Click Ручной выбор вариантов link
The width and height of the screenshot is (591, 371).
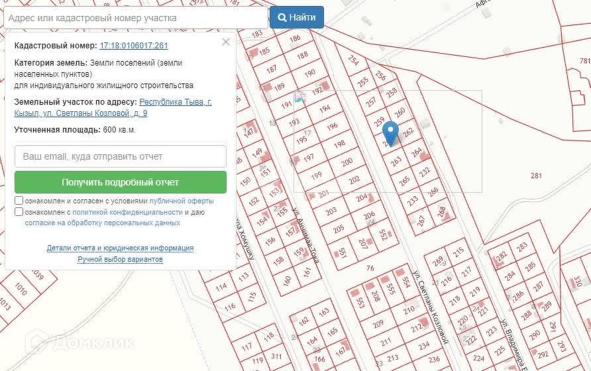pyautogui.click(x=120, y=259)
